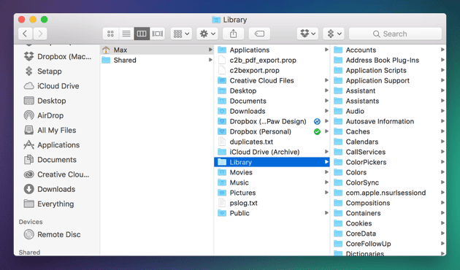
Task: Open the Autosave Information folder
Action: click(388, 121)
